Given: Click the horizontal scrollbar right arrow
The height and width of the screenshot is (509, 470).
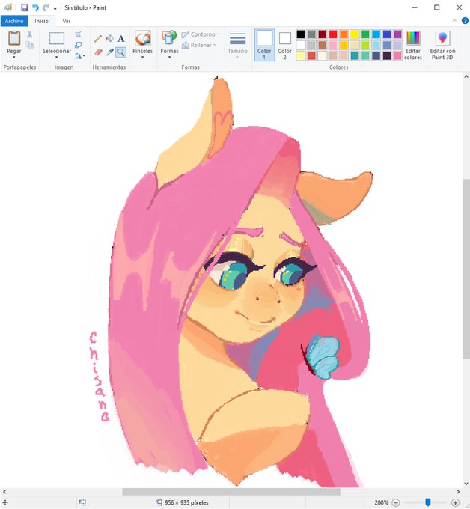Looking at the screenshot, I should pyautogui.click(x=458, y=492).
